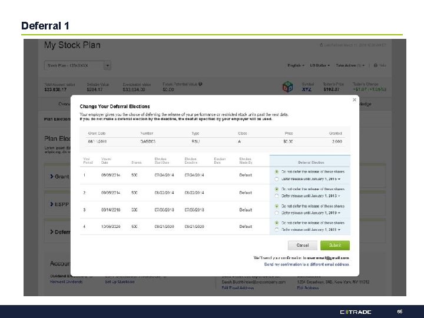
Task: Submit the deferral elections
Action: coord(334,245)
